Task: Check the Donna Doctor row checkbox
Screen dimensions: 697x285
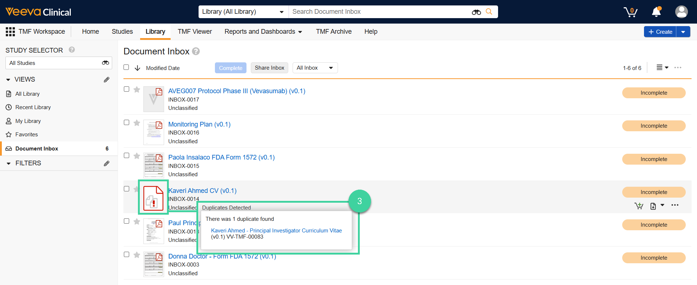Action: 126,254
